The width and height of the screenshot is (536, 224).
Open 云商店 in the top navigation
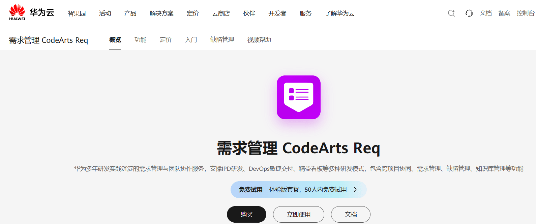tap(221, 13)
